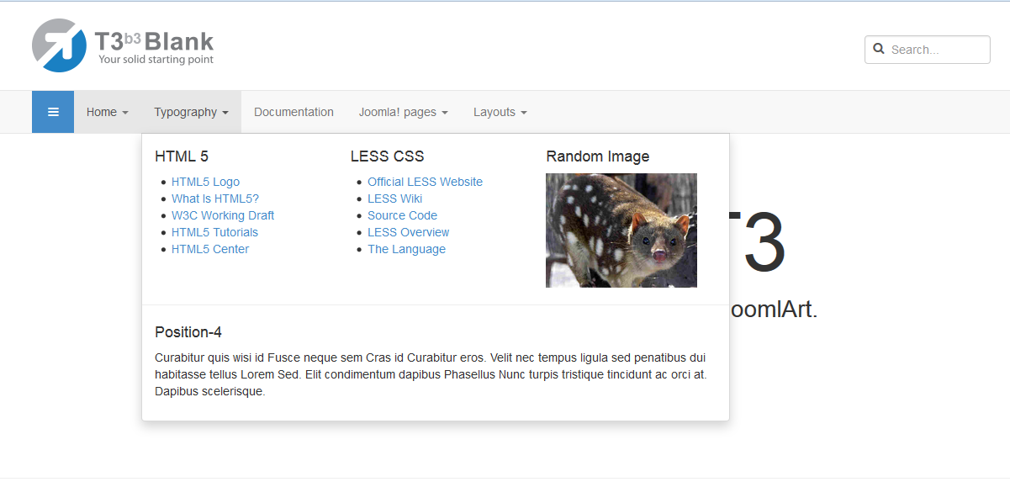Click the random quoll image thumbnail
Screen dimensions: 1010x503
click(621, 230)
